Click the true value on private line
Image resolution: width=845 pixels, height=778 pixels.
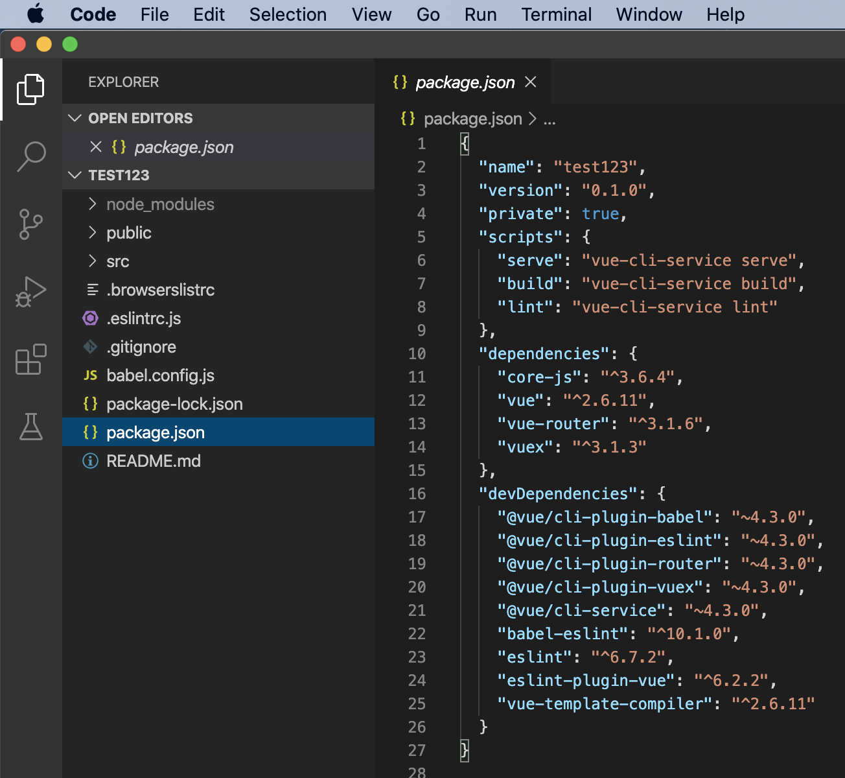click(601, 213)
